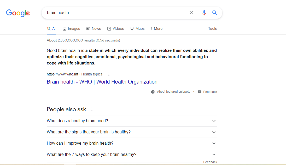The height and width of the screenshot is (165, 286).
Task: Click the feedback flag icon
Action: pyautogui.click(x=199, y=92)
